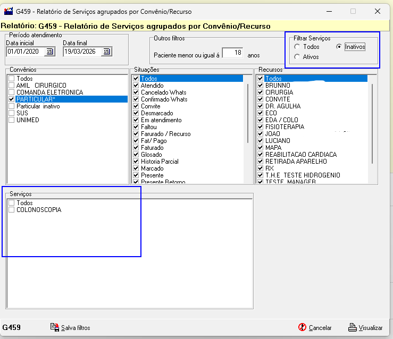Select the Inativos radio button

(x=339, y=47)
